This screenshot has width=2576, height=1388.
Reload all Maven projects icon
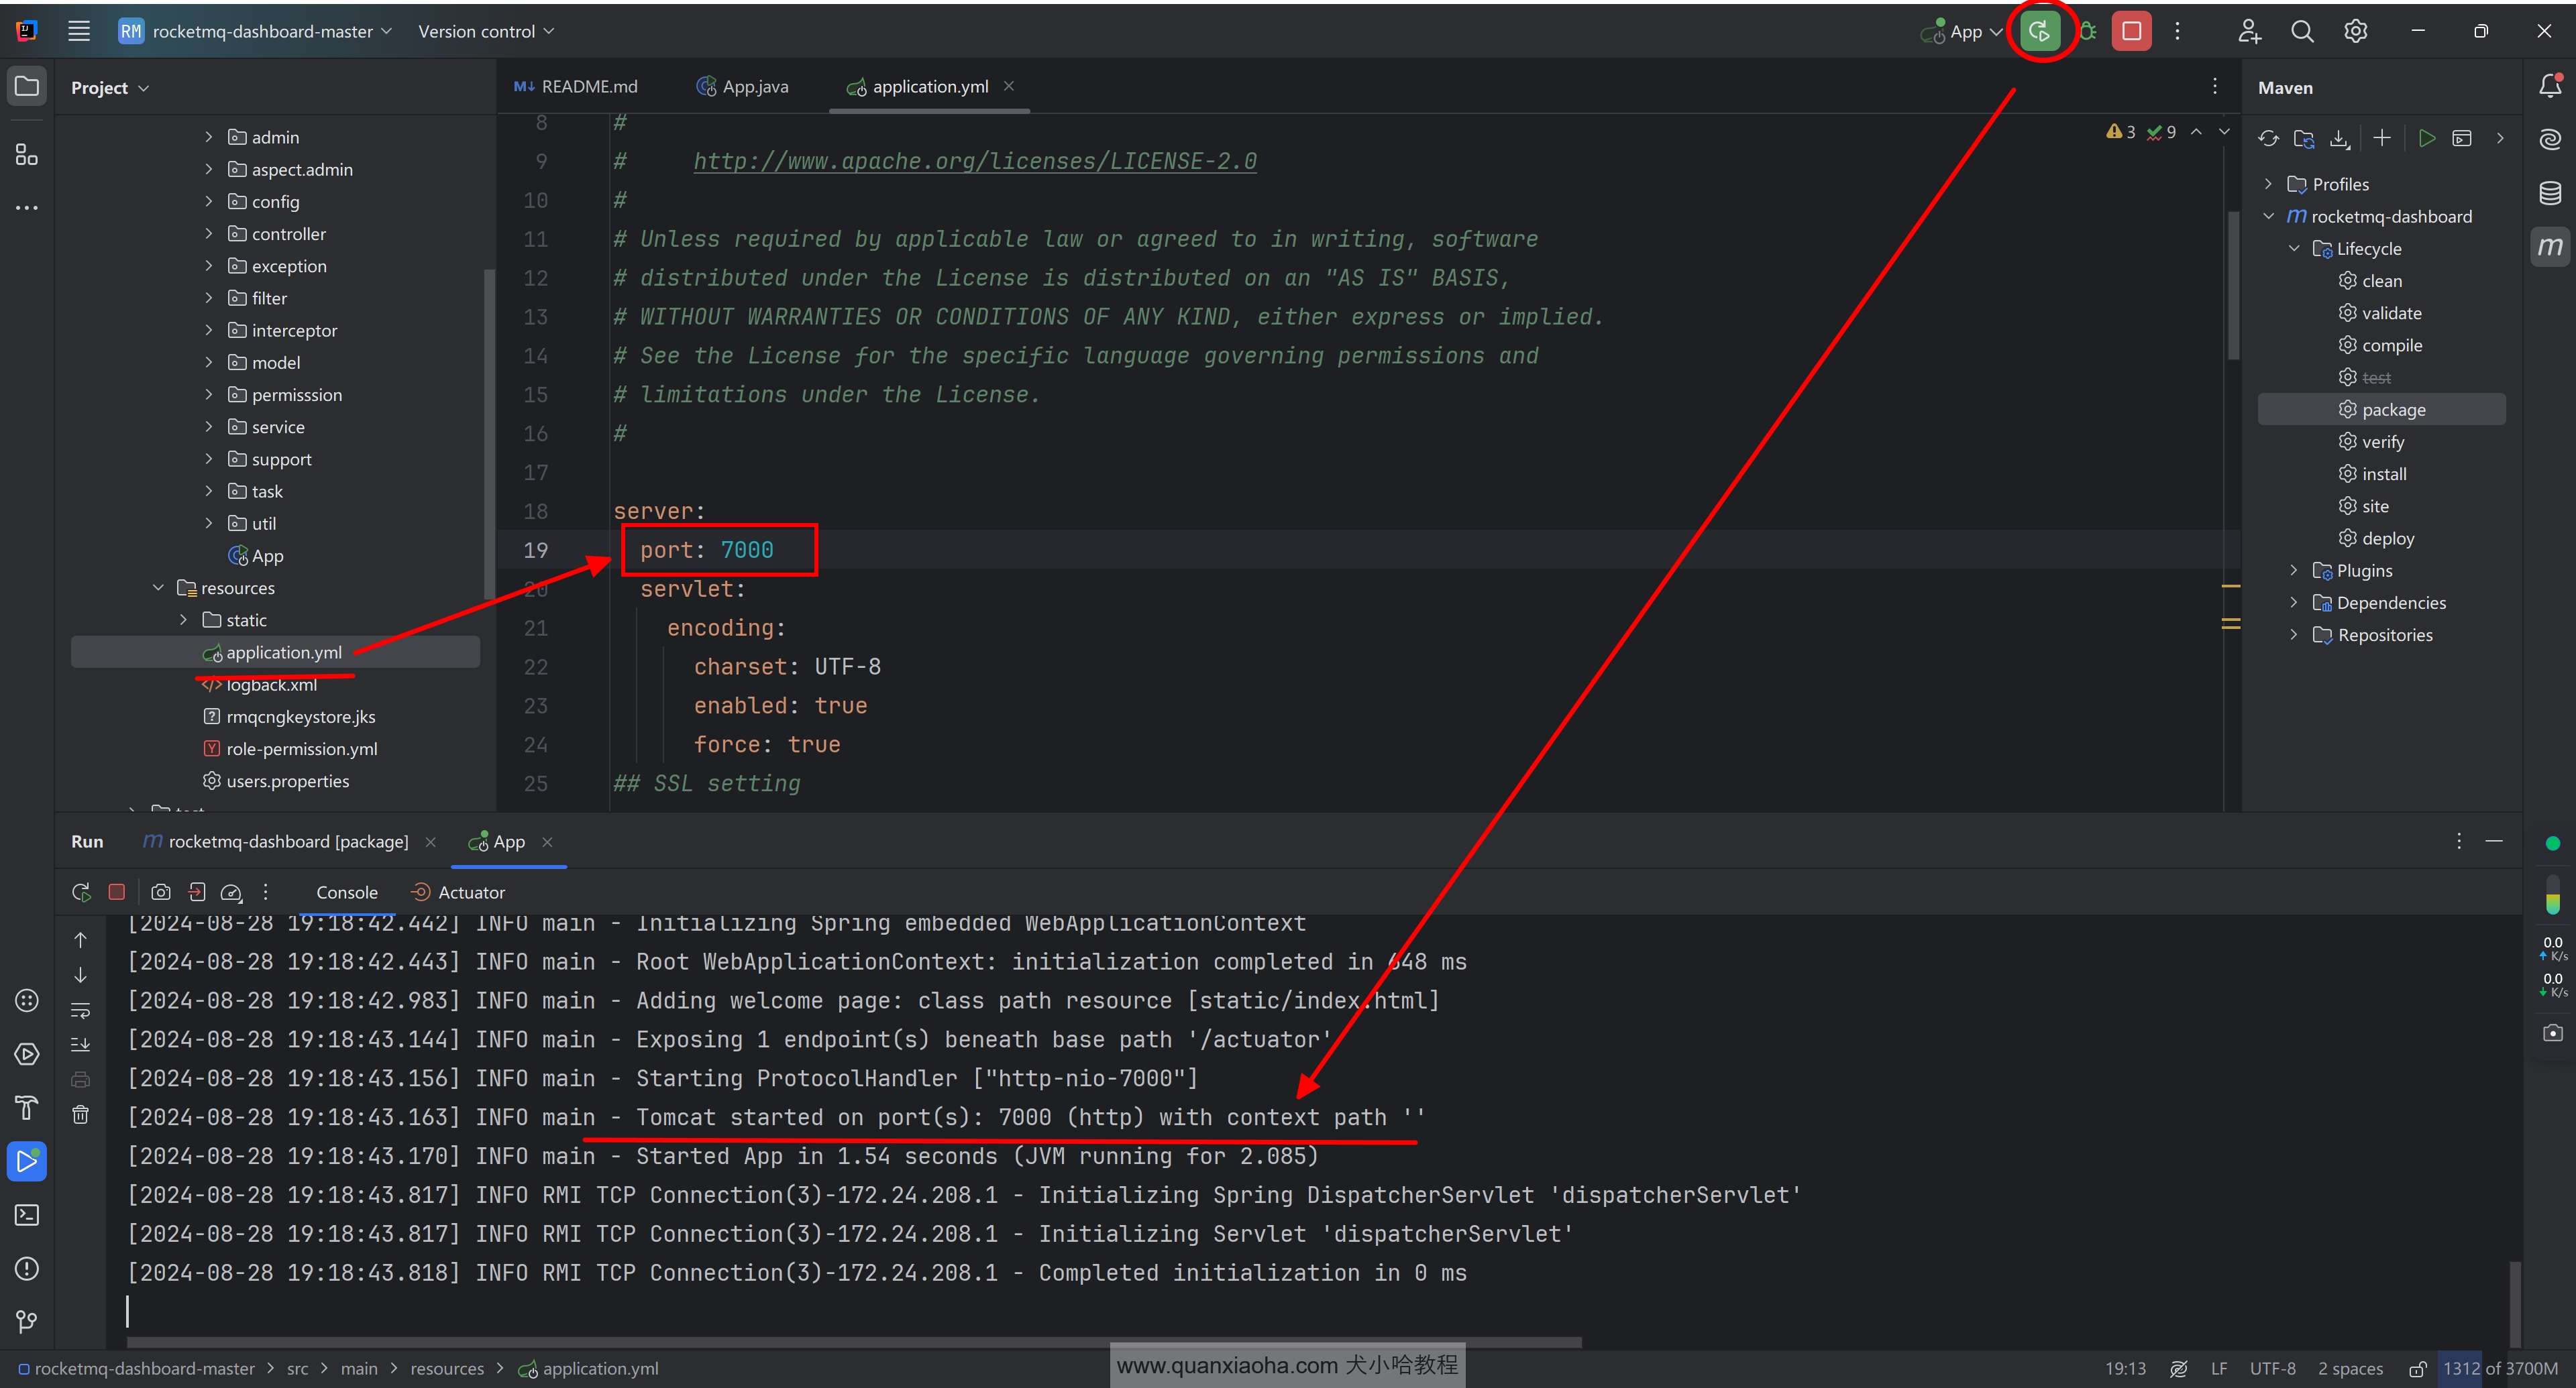pos(2268,138)
